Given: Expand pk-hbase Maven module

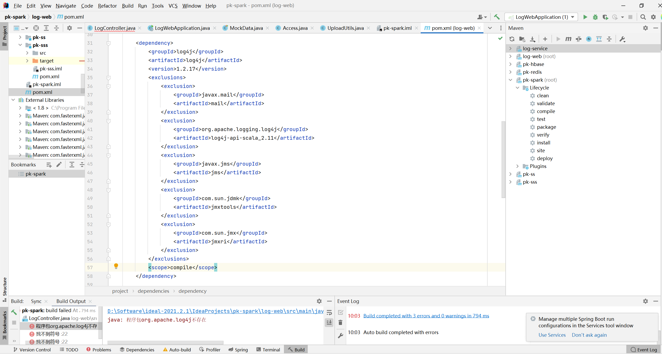Looking at the screenshot, I should point(510,64).
